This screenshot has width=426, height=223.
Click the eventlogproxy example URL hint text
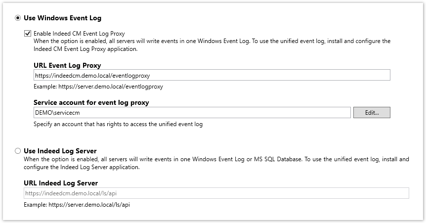tap(98, 87)
